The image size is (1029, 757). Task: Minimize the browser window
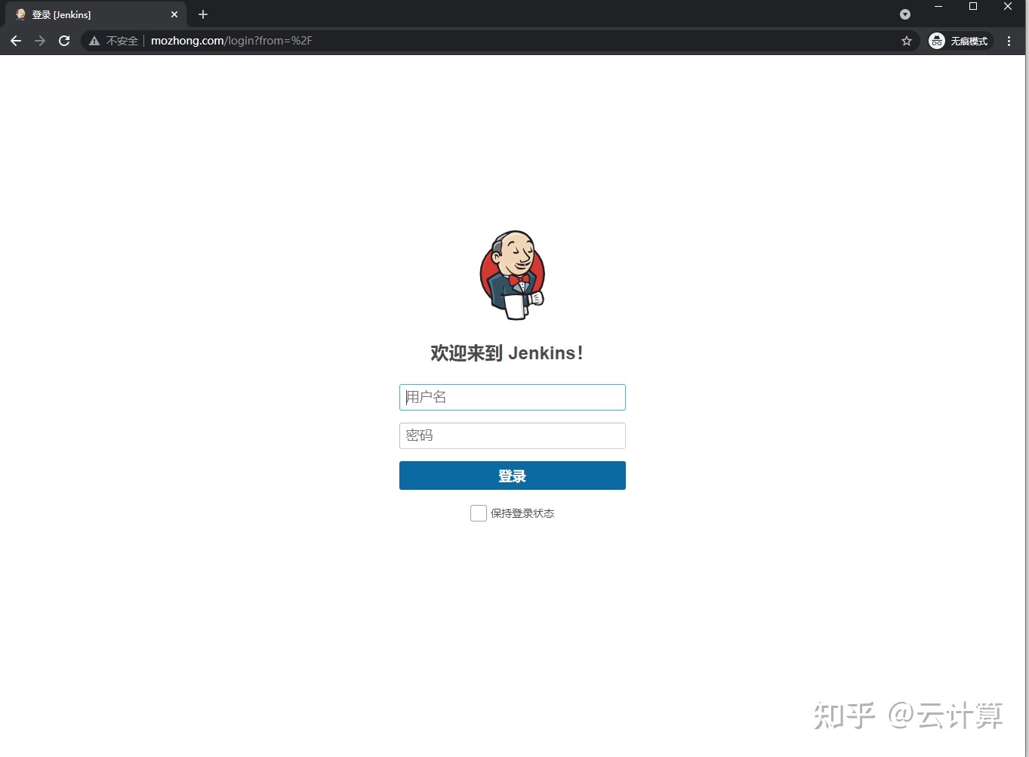[x=938, y=7]
